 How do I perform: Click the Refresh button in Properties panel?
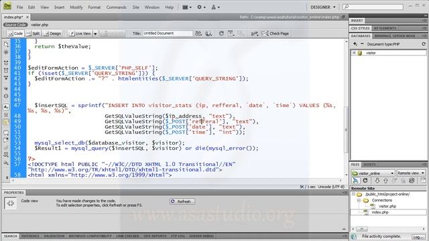click(x=182, y=202)
